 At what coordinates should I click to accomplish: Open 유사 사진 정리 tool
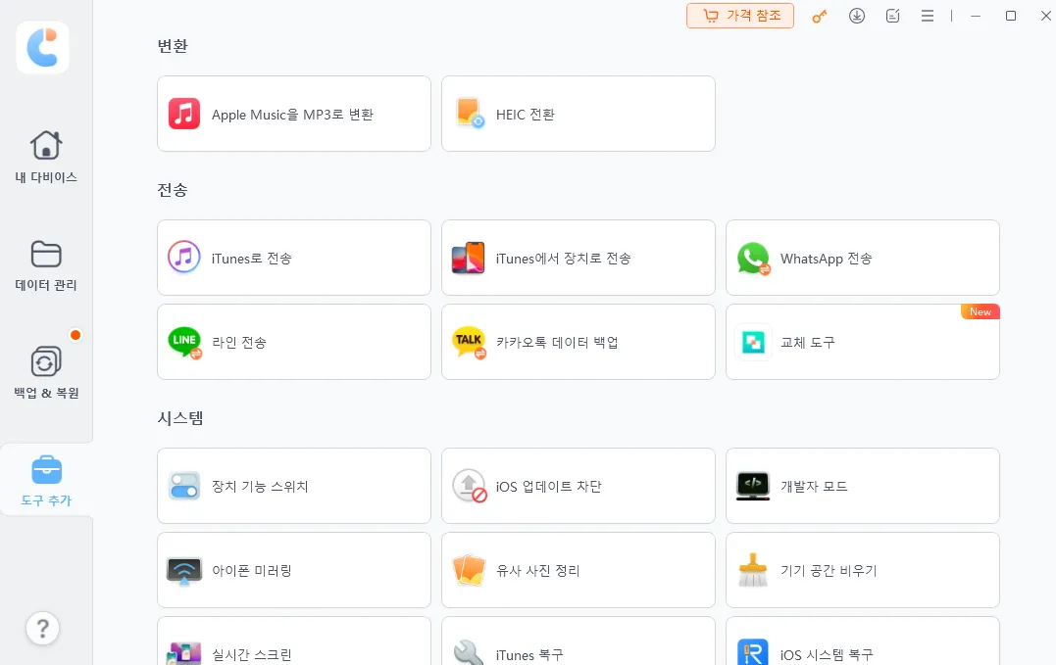pos(578,570)
